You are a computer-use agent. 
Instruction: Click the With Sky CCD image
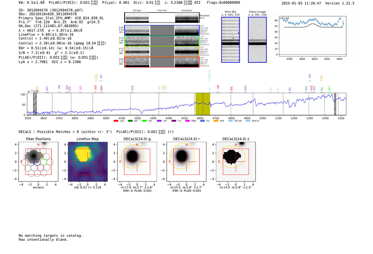coord(230,40)
